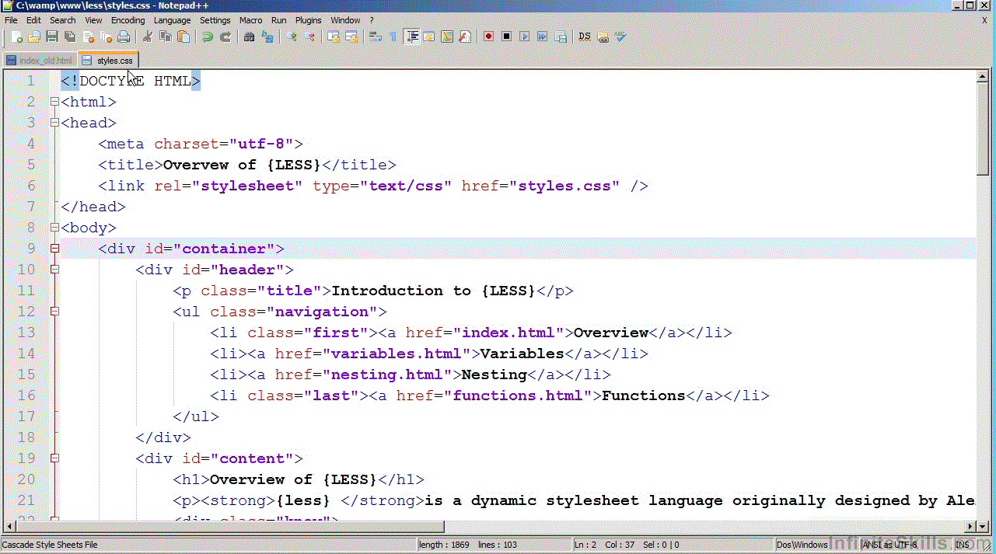996x554 pixels.
Task: Click the New file toolbar icon
Action: tap(16, 37)
